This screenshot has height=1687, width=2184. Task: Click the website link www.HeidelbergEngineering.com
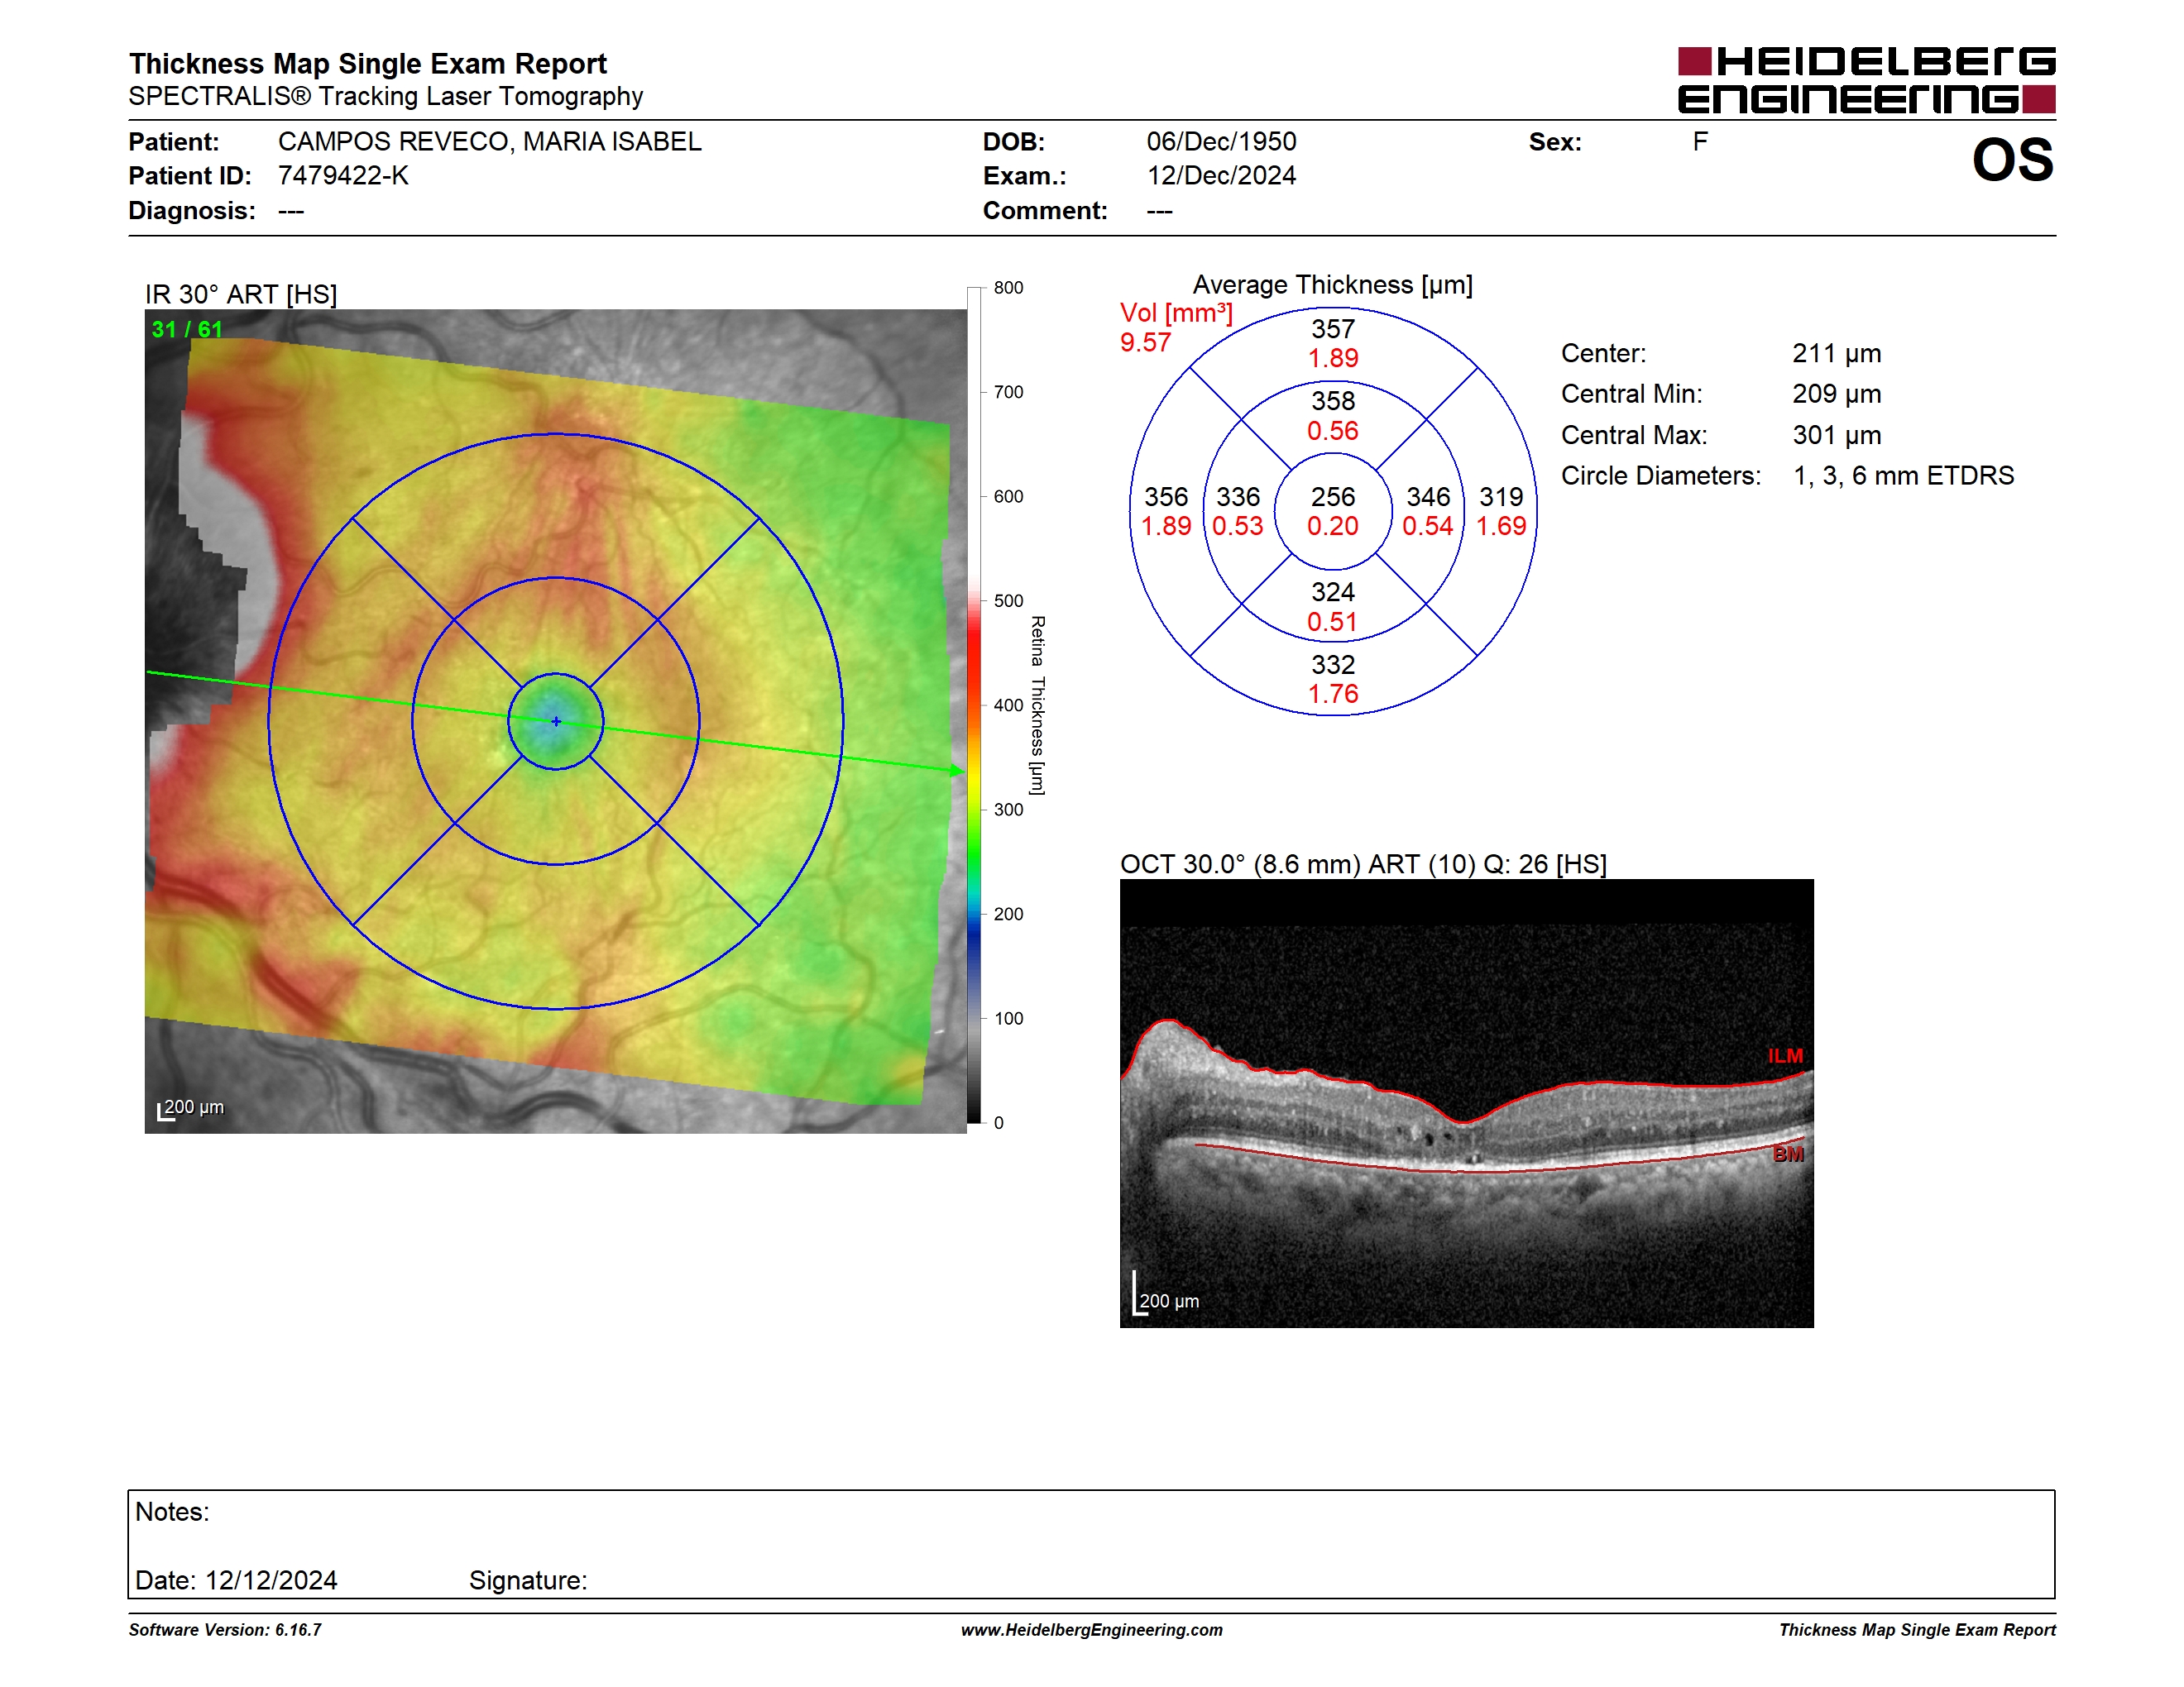point(1091,1630)
